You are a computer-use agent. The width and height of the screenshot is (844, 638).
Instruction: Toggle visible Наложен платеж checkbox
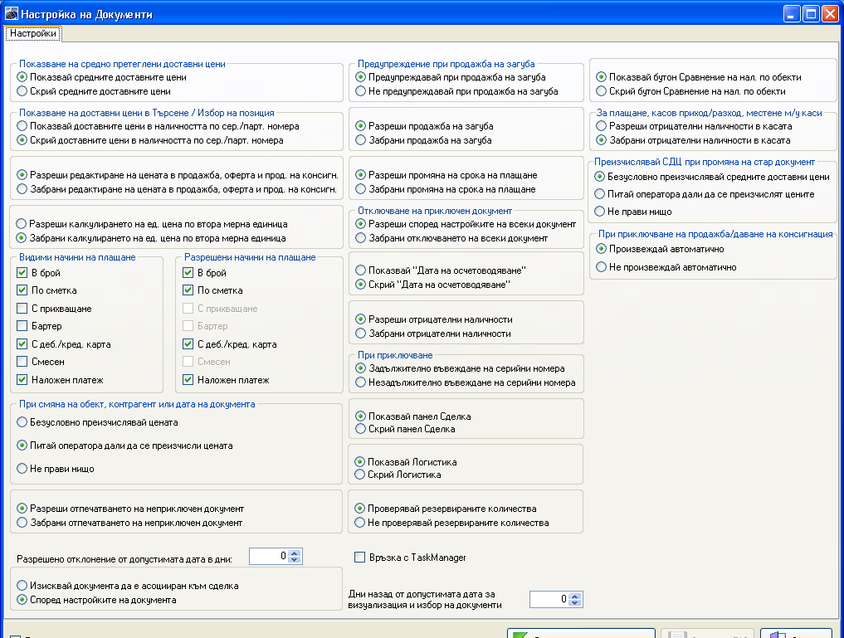pyautogui.click(x=22, y=380)
